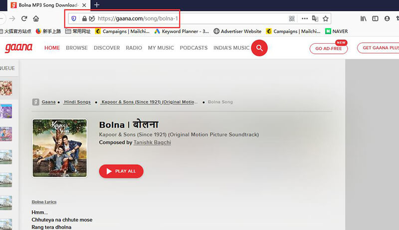This screenshot has height=230, width=399.
Task: Open tracking protection shield icon
Action: point(74,18)
